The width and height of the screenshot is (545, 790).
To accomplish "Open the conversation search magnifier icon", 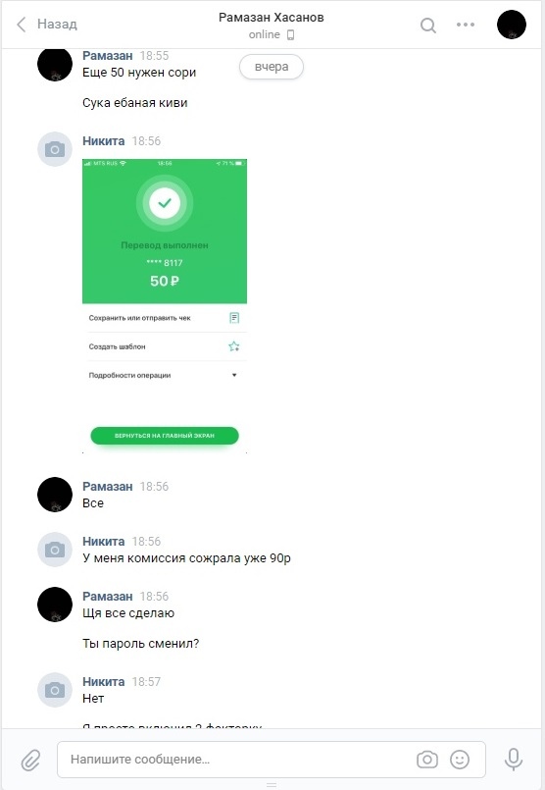I will point(428,25).
